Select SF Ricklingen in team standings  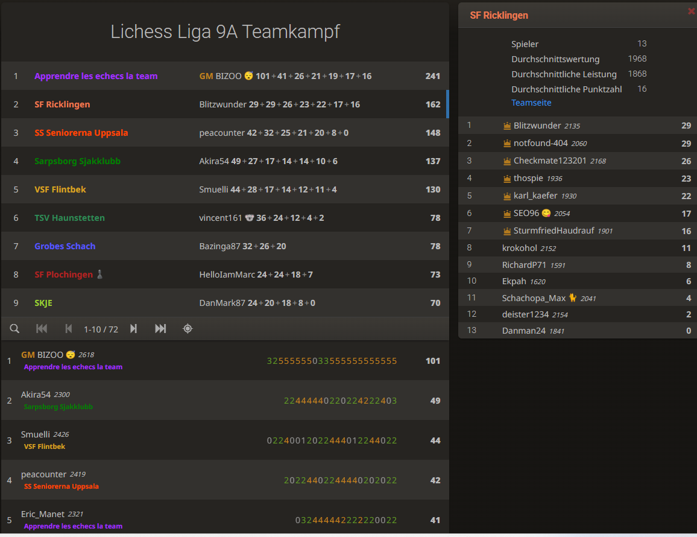[x=225, y=104]
